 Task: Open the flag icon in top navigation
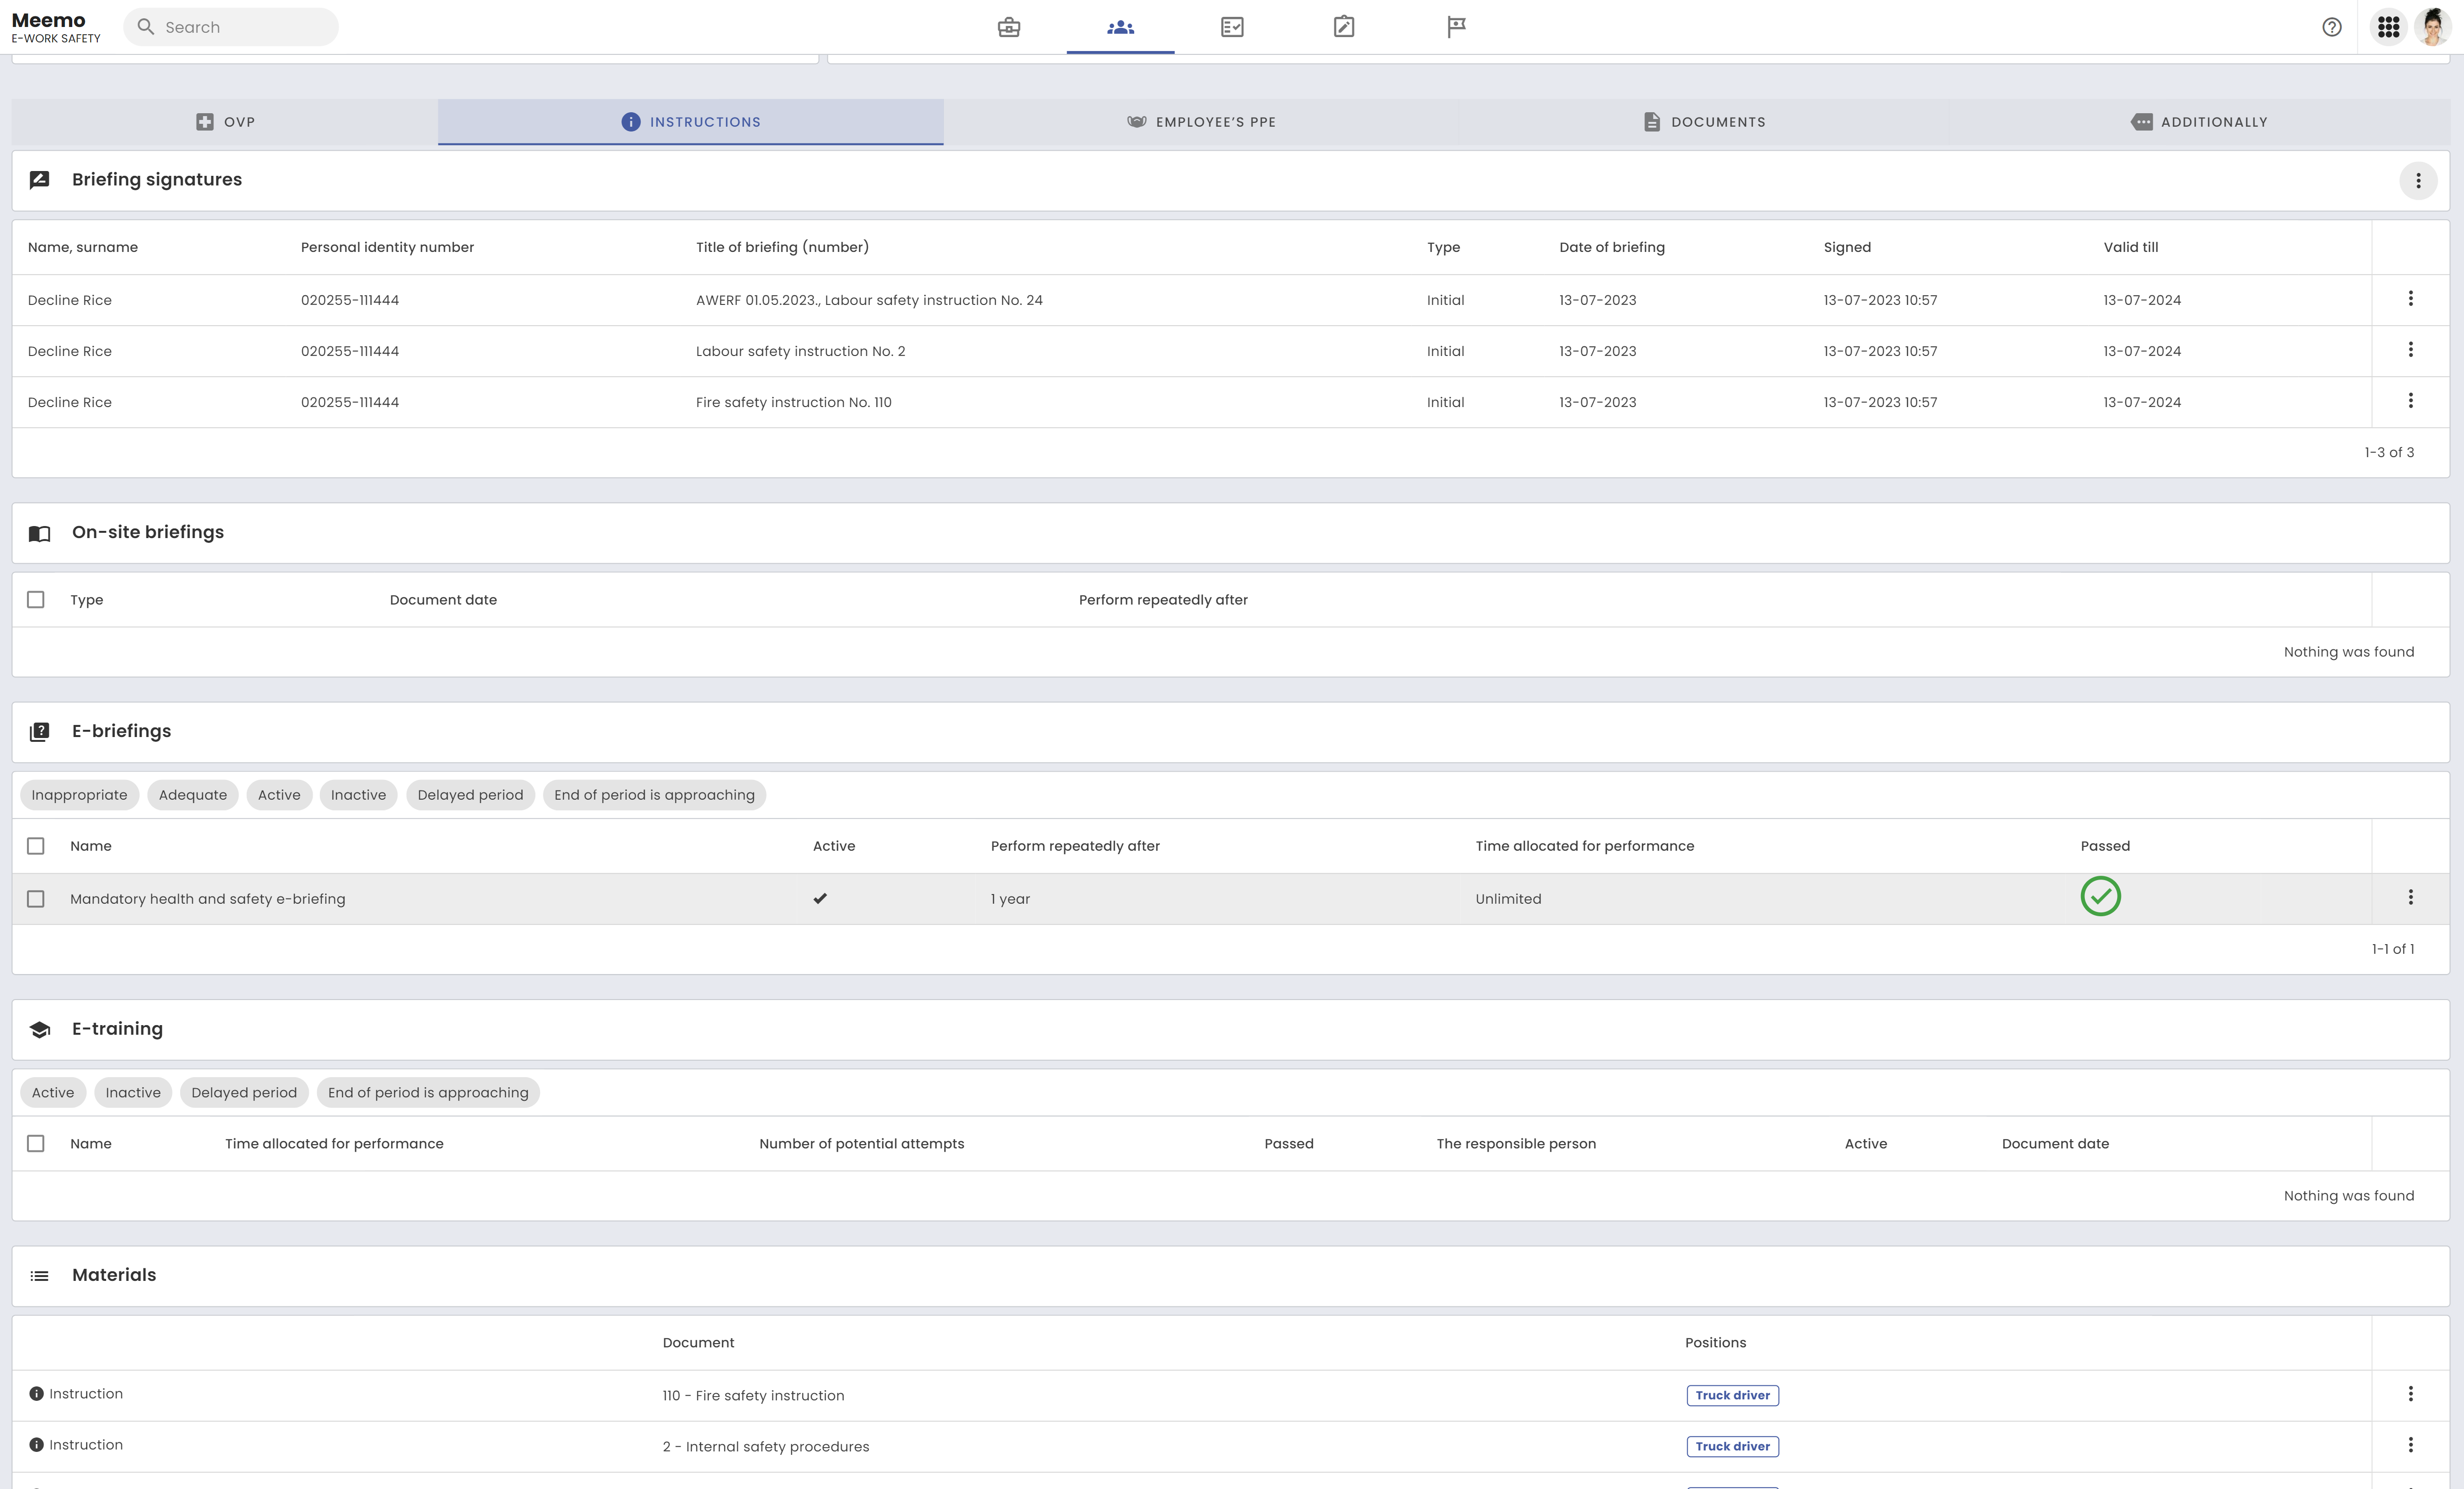click(x=1456, y=27)
